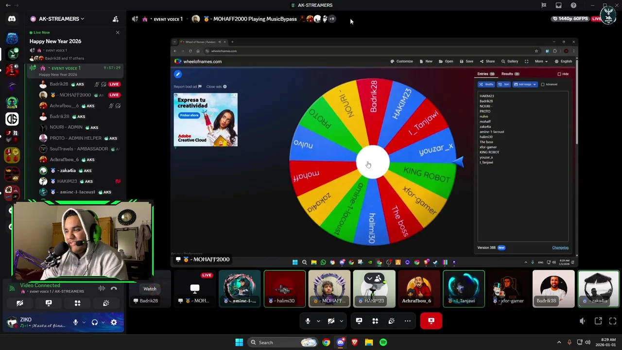Open the Customize menu on wheelofnames
The height and width of the screenshot is (350, 622).
tap(402, 61)
